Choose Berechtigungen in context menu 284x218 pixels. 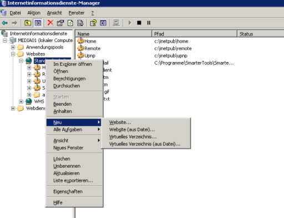point(74,79)
